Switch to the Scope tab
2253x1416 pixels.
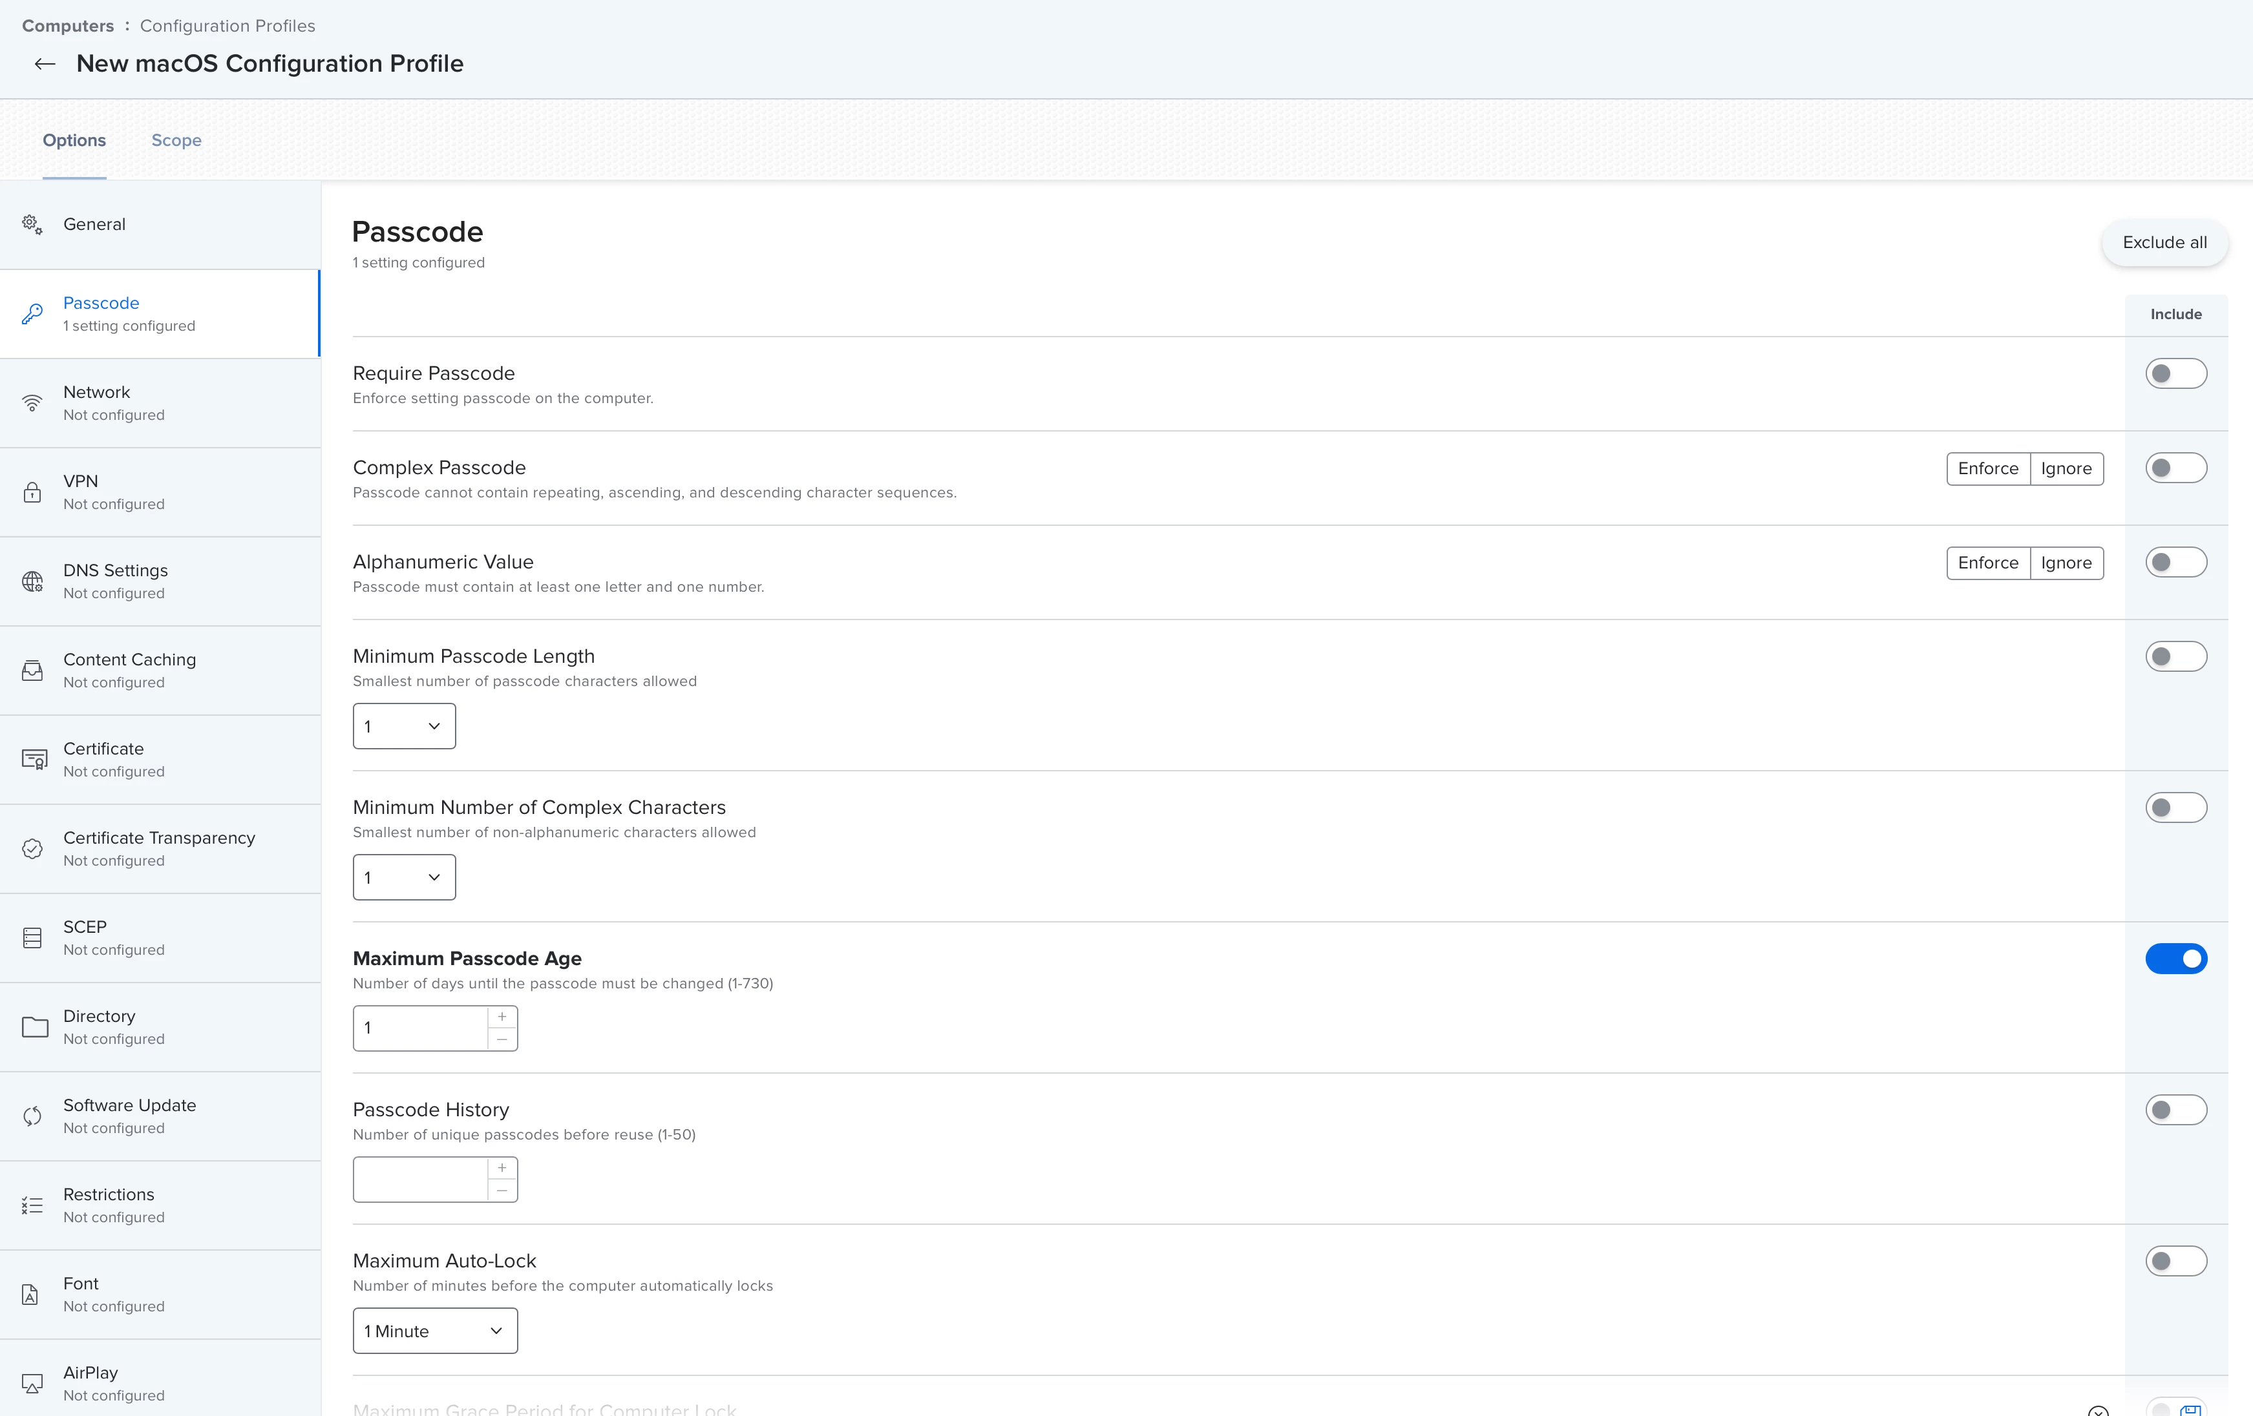pos(176,140)
